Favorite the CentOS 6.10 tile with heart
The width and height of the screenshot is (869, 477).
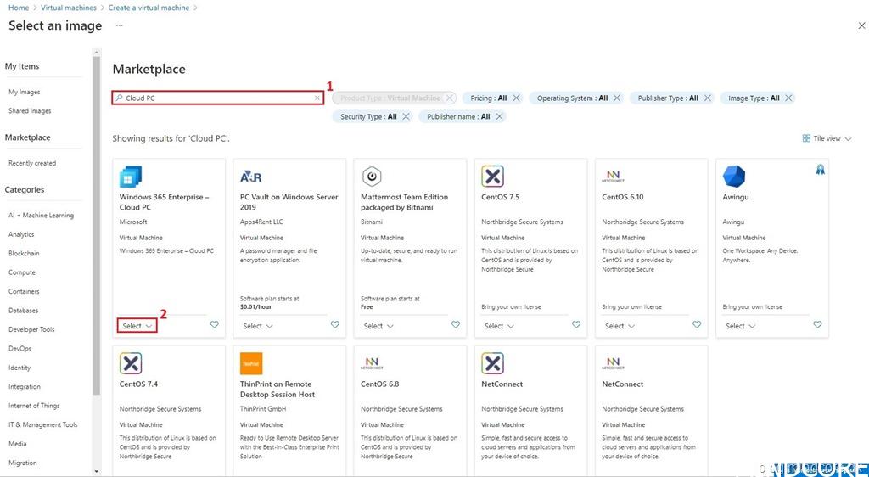click(x=697, y=325)
